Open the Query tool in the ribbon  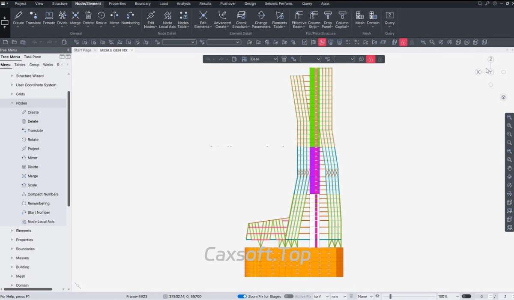click(389, 18)
